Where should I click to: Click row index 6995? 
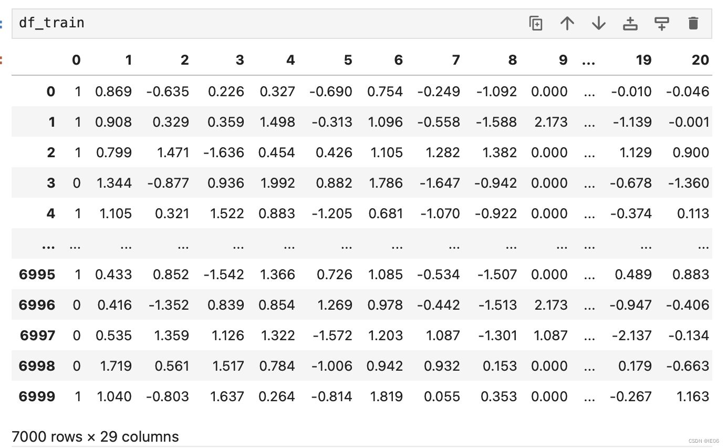pyautogui.click(x=37, y=274)
